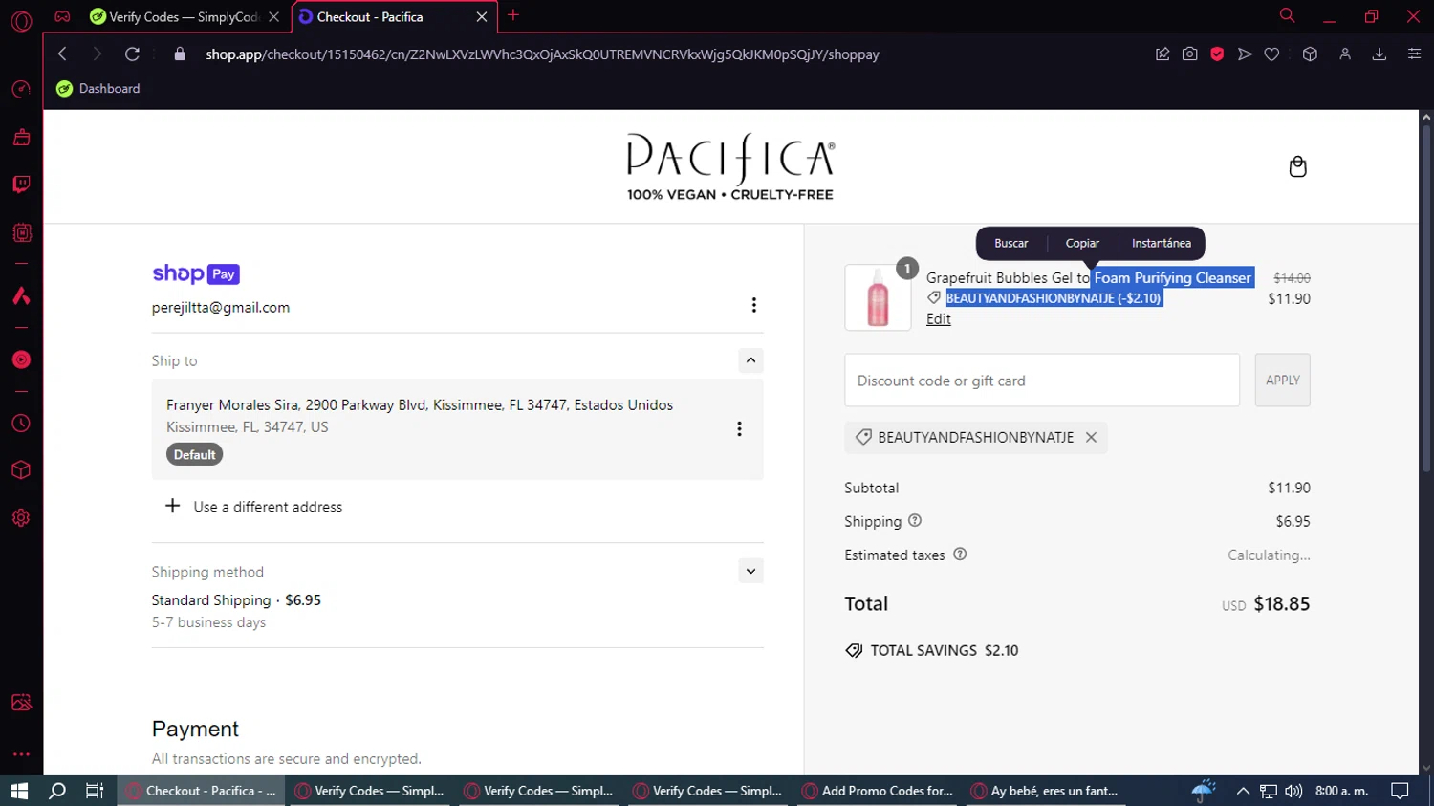Open sidebar three-dot more options

(x=21, y=753)
